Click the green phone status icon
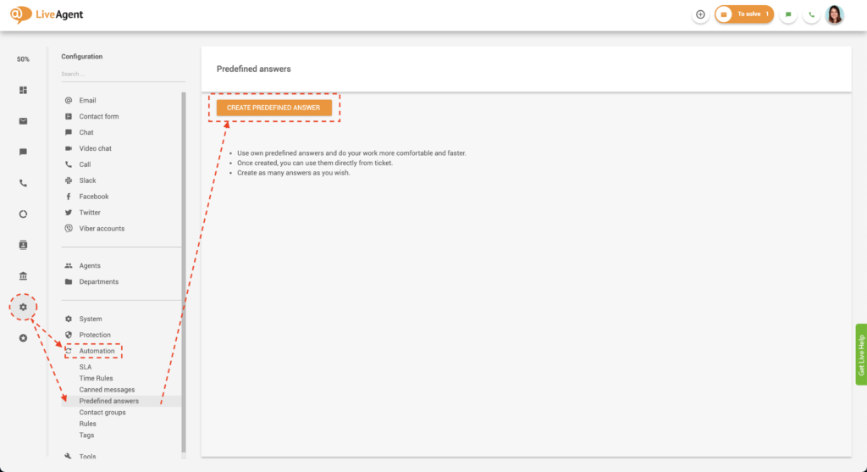Image resolution: width=867 pixels, height=472 pixels. click(x=811, y=14)
